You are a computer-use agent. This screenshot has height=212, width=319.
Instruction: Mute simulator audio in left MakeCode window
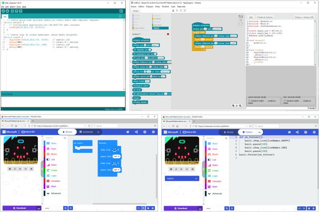(x=26, y=169)
